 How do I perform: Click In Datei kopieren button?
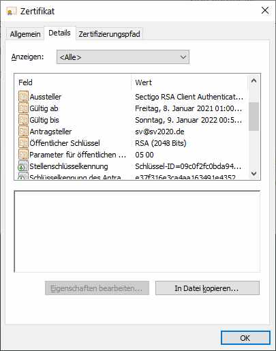coord(207,288)
